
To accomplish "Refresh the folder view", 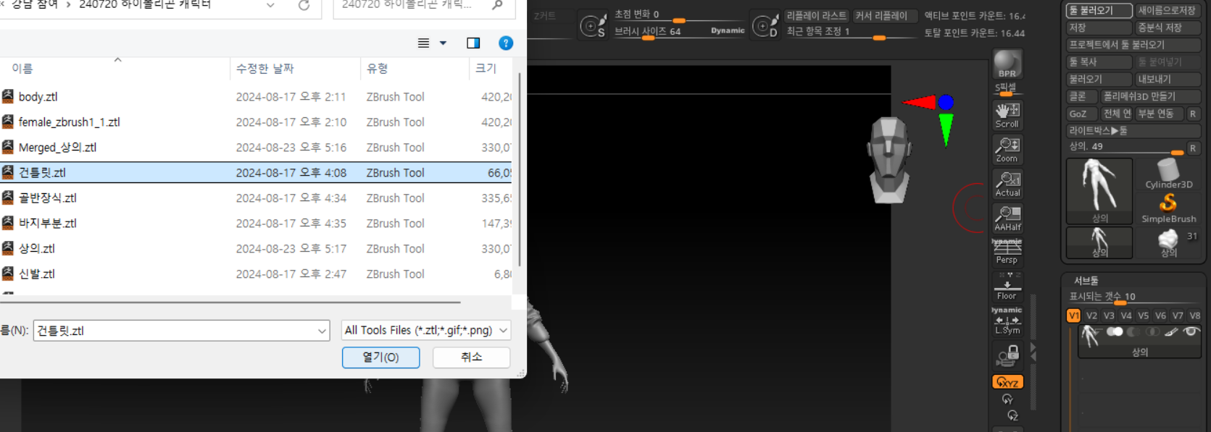I will point(304,5).
